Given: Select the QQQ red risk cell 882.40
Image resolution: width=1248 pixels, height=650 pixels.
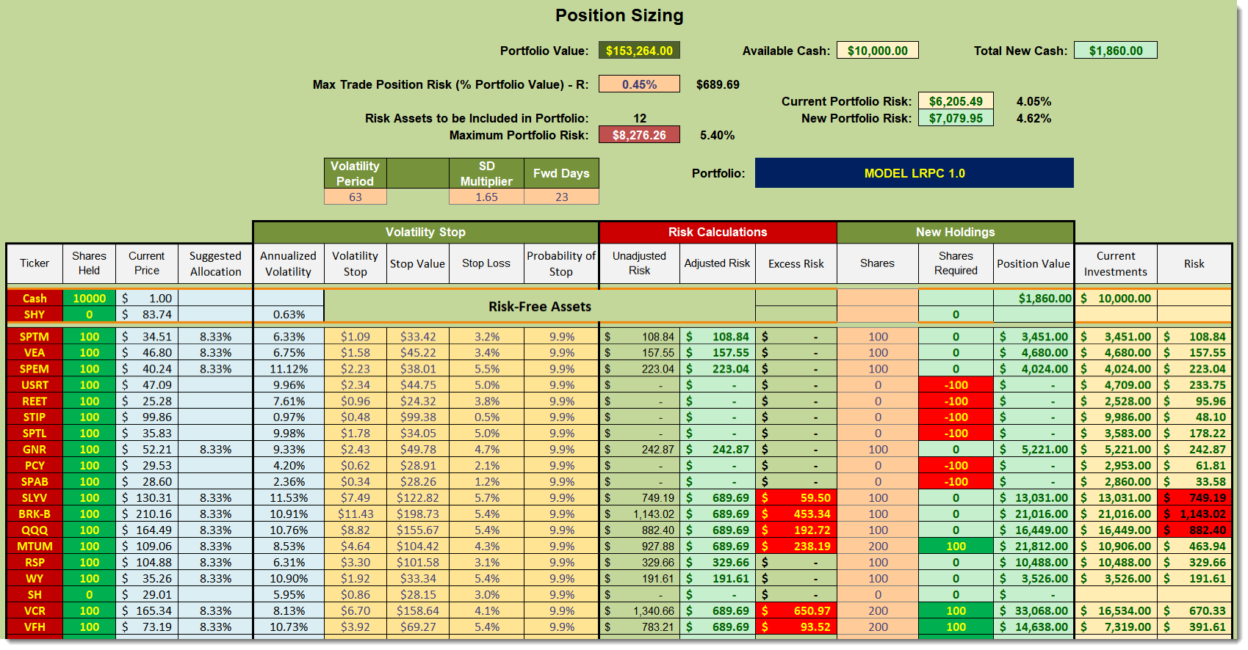Looking at the screenshot, I should [1194, 530].
